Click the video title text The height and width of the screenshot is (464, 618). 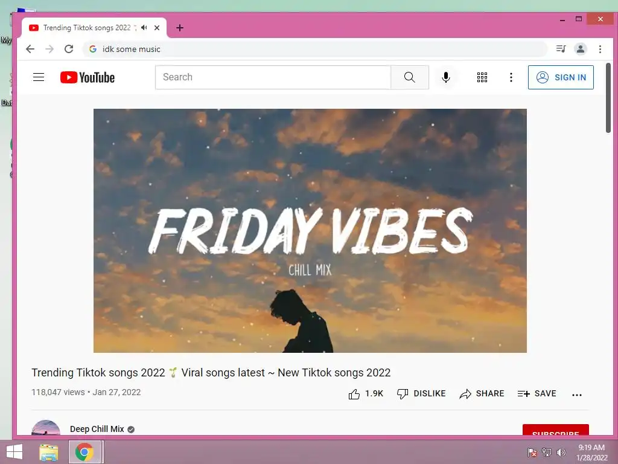coord(211,372)
